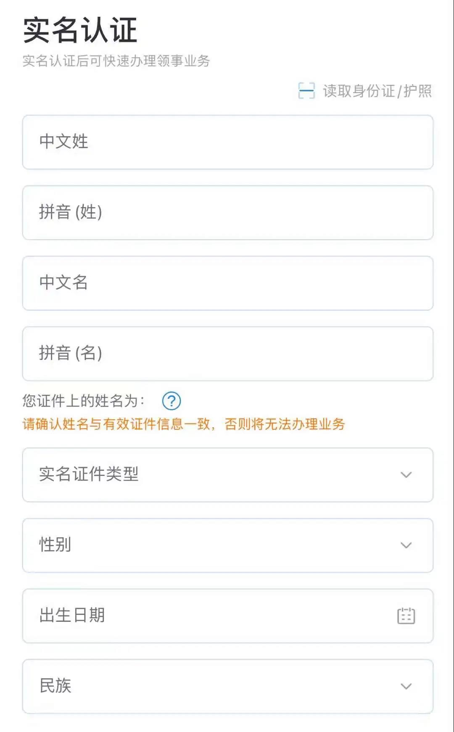Focus the 中文姓 input field
The height and width of the screenshot is (732, 454).
point(228,142)
